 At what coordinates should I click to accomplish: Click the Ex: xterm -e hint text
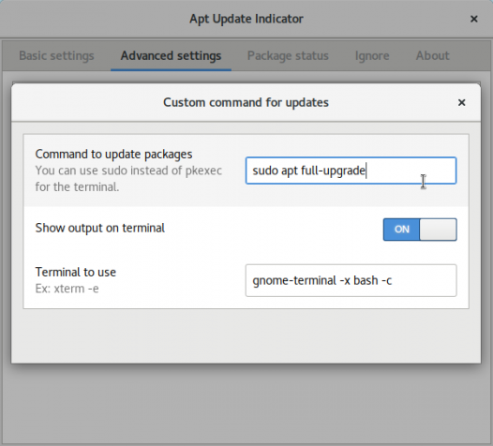(67, 289)
